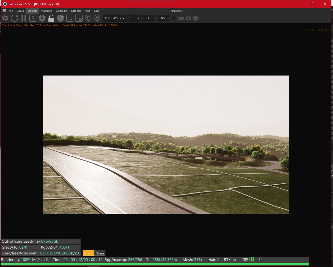
Task: Click the 'Mesh: 213k' status entry
Action: pyautogui.click(x=192, y=260)
